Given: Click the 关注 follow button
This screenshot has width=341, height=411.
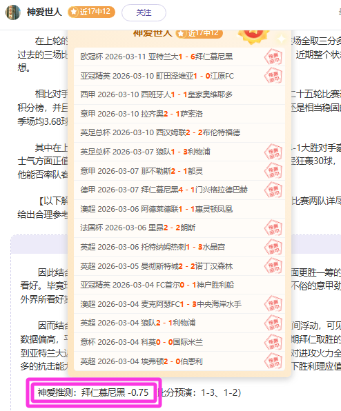Looking at the screenshot, I should point(144,12).
